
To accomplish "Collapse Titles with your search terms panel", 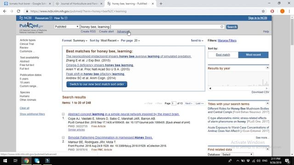I will coord(267,104).
